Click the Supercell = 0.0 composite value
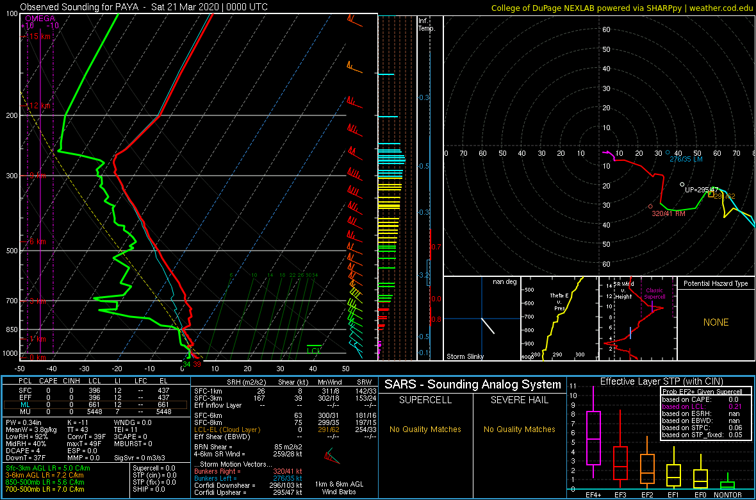 [154, 468]
